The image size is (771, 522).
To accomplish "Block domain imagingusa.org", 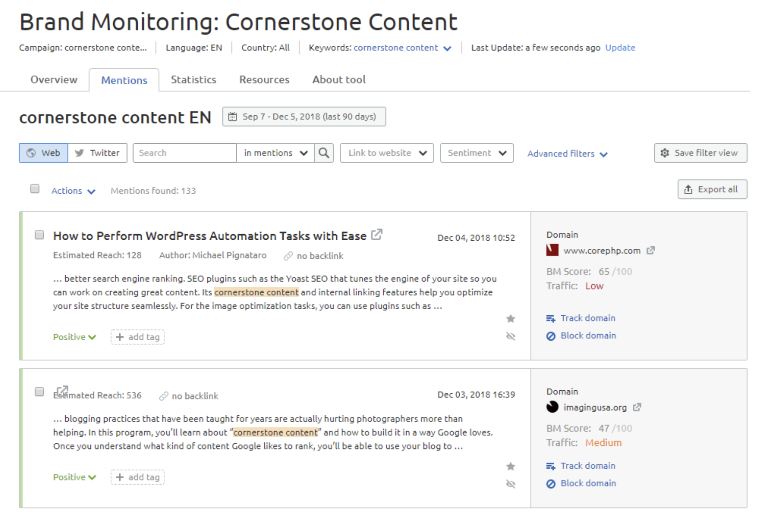I will click(x=581, y=483).
